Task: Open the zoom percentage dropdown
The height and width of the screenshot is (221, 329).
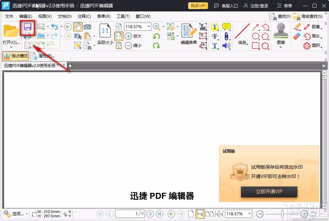Action: point(148,26)
